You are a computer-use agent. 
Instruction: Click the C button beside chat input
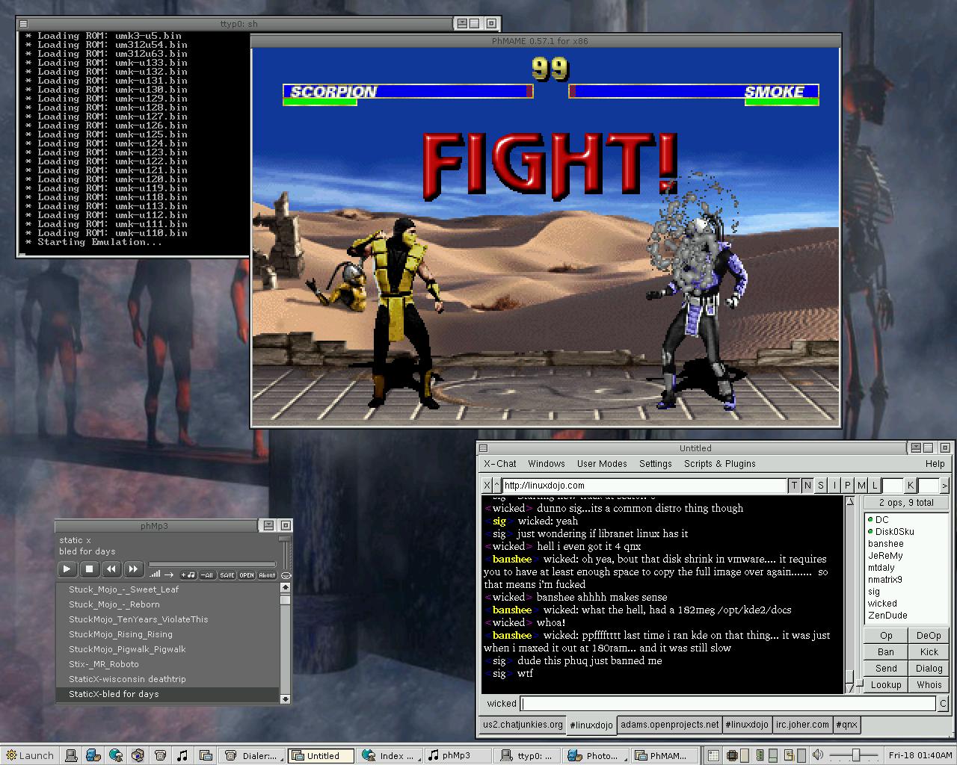pyautogui.click(x=944, y=704)
